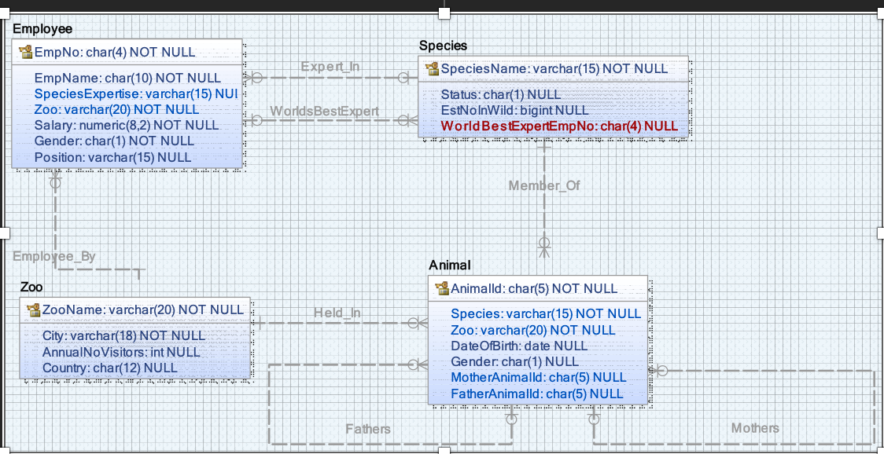Click the key icon next to SpeciesName
This screenshot has width=884, height=454.
[x=433, y=69]
